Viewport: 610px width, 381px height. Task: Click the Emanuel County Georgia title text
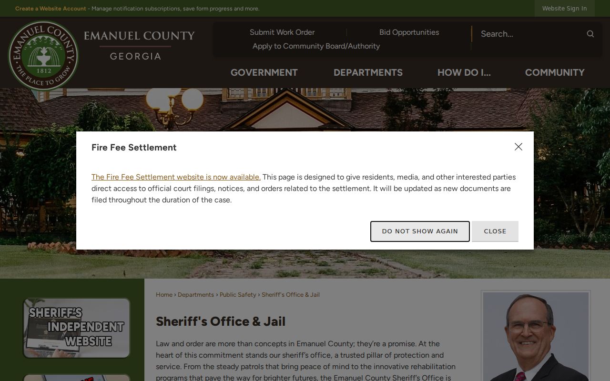[x=139, y=46]
